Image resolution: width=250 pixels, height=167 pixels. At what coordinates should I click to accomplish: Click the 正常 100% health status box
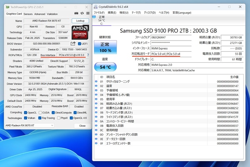pyautogui.click(x=105, y=46)
